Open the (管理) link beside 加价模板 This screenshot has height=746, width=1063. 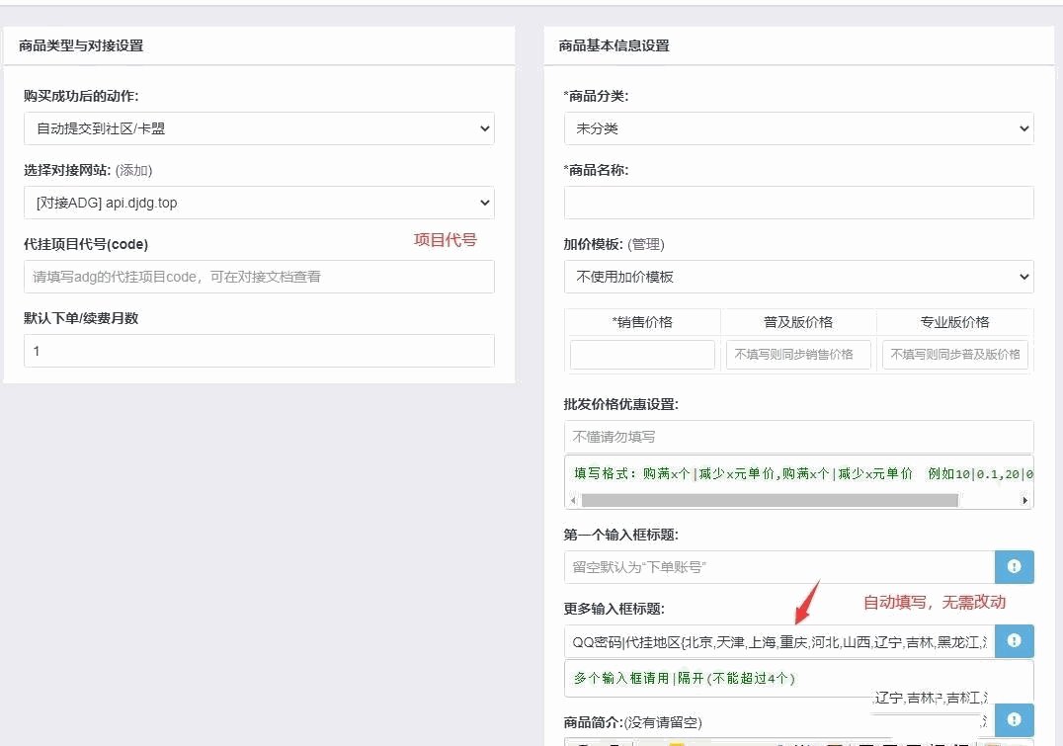tap(648, 244)
